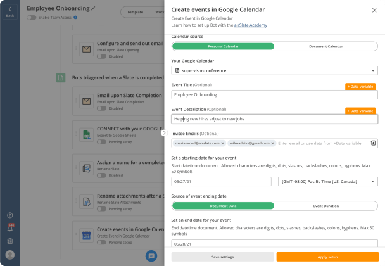
Task: Click the Data variable button for Event Description
Action: pyautogui.click(x=360, y=111)
